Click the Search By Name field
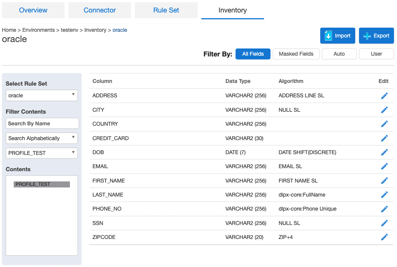The image size is (397, 267). (x=42, y=123)
